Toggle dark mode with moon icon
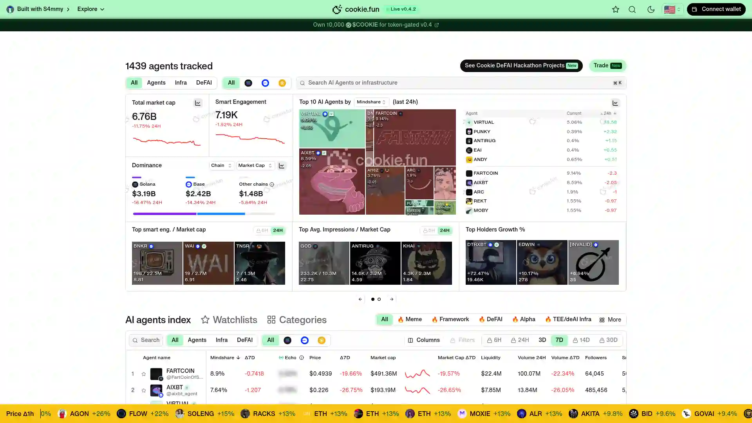Screen dimensions: 752x423 [651, 9]
